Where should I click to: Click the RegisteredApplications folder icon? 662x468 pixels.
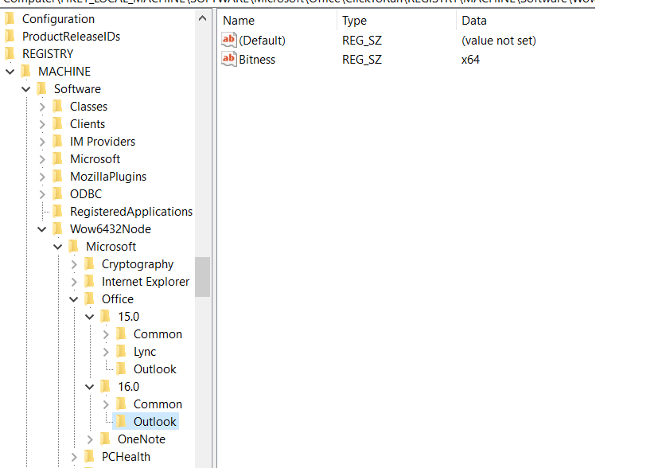point(58,212)
